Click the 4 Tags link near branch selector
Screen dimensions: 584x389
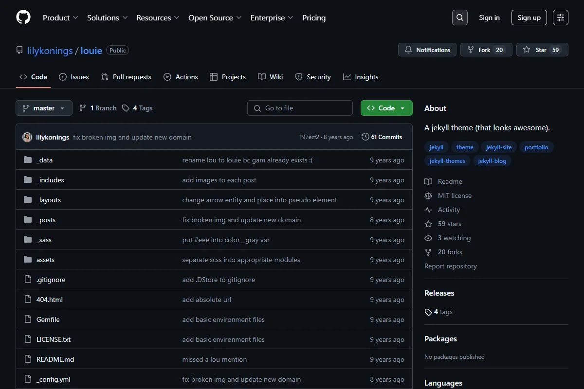pos(138,108)
